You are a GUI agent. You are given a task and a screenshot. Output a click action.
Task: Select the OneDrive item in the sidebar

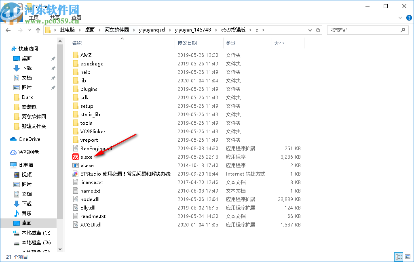click(x=30, y=139)
